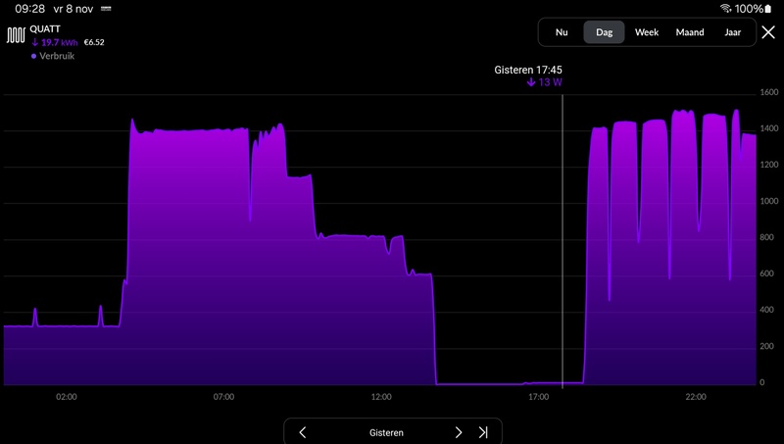Toggle the Verbruik legend entry
784x444 pixels.
coord(53,56)
